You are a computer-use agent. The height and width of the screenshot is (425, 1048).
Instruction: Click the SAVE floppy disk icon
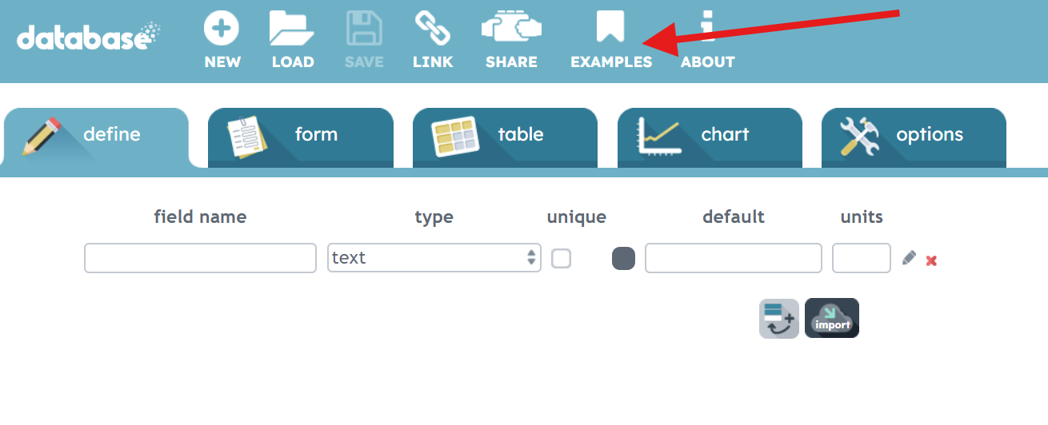coord(364,28)
